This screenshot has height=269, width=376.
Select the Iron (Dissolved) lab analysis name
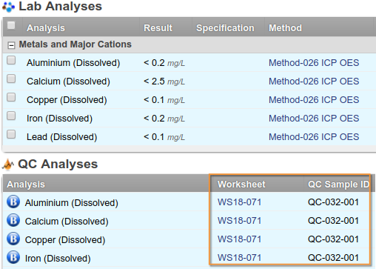59,119
